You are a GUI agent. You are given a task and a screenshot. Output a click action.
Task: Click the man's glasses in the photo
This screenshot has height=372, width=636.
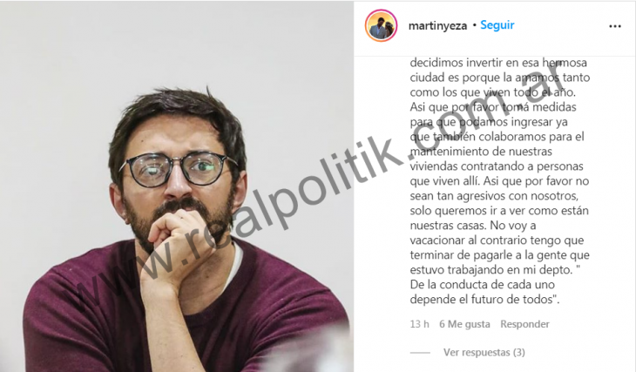177,169
